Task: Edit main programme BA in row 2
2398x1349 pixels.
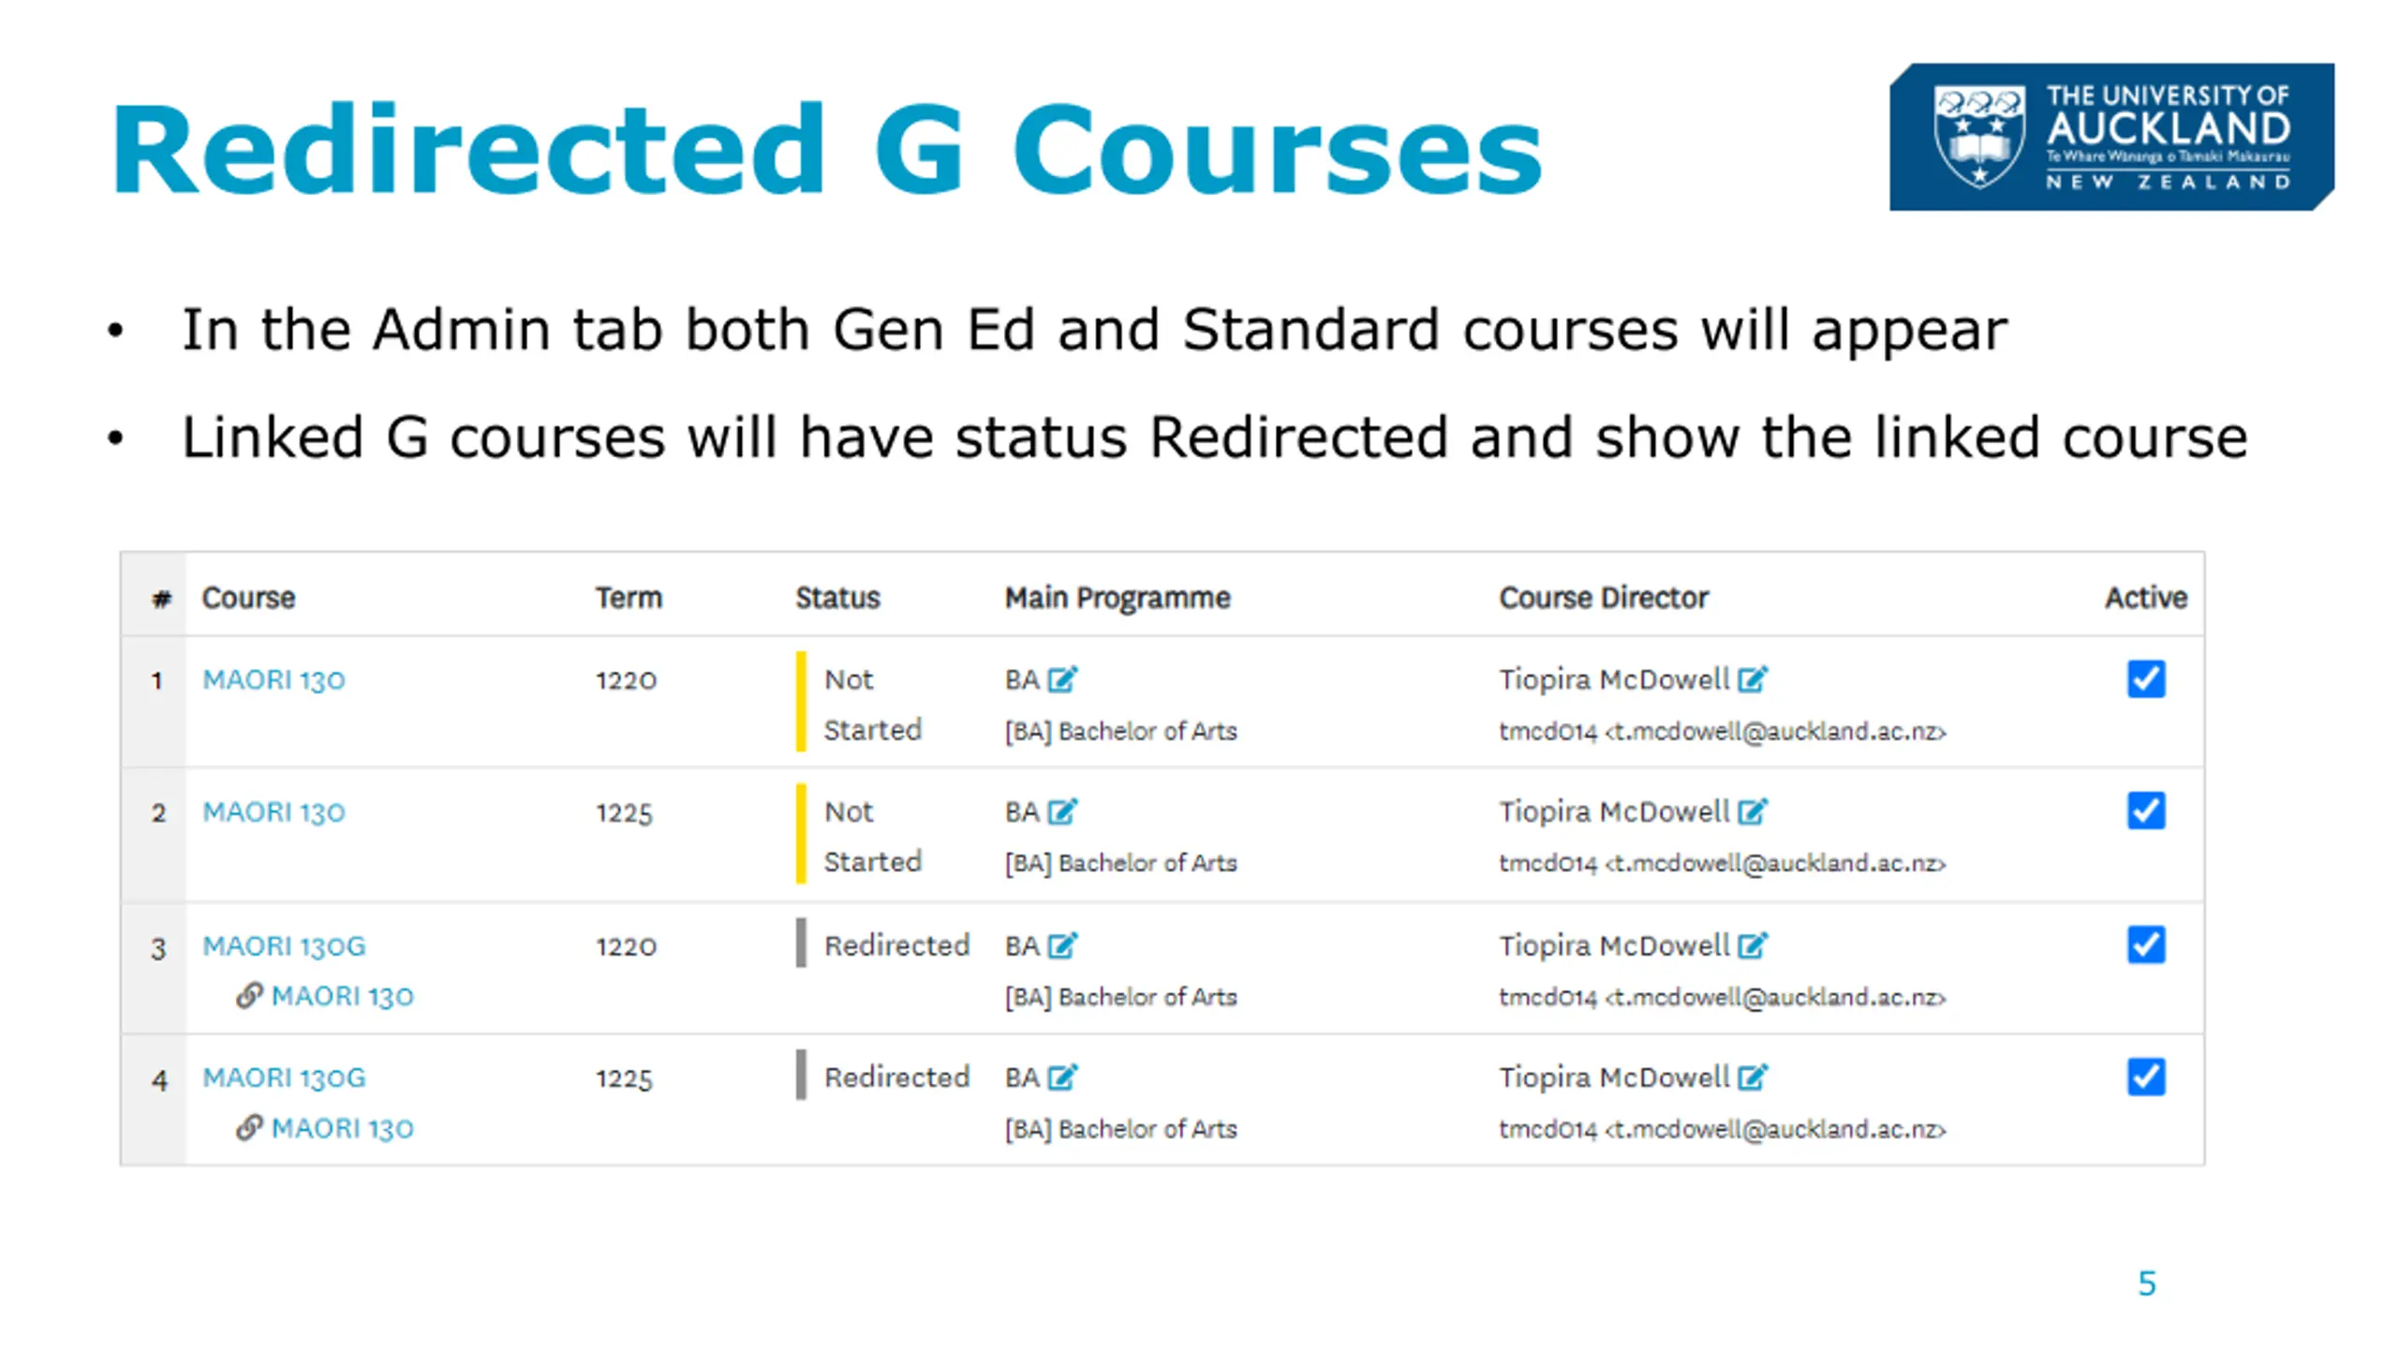Action: [1062, 811]
